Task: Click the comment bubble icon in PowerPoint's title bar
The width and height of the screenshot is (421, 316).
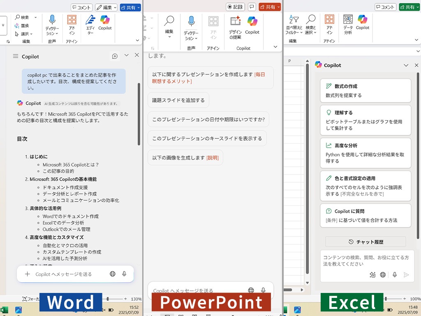Action: [252, 7]
